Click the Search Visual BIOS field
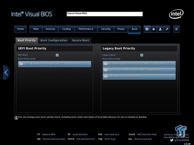Image resolution: width=194 pixels, height=145 pixels. point(105,14)
